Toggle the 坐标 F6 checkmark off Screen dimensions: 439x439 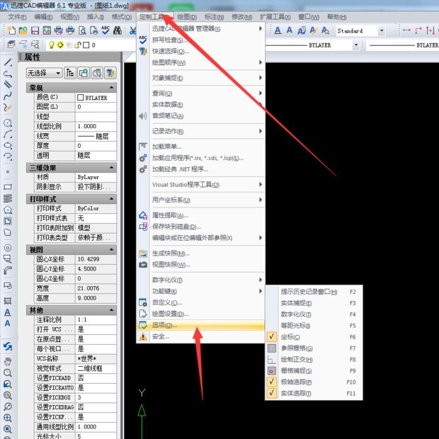(x=272, y=336)
